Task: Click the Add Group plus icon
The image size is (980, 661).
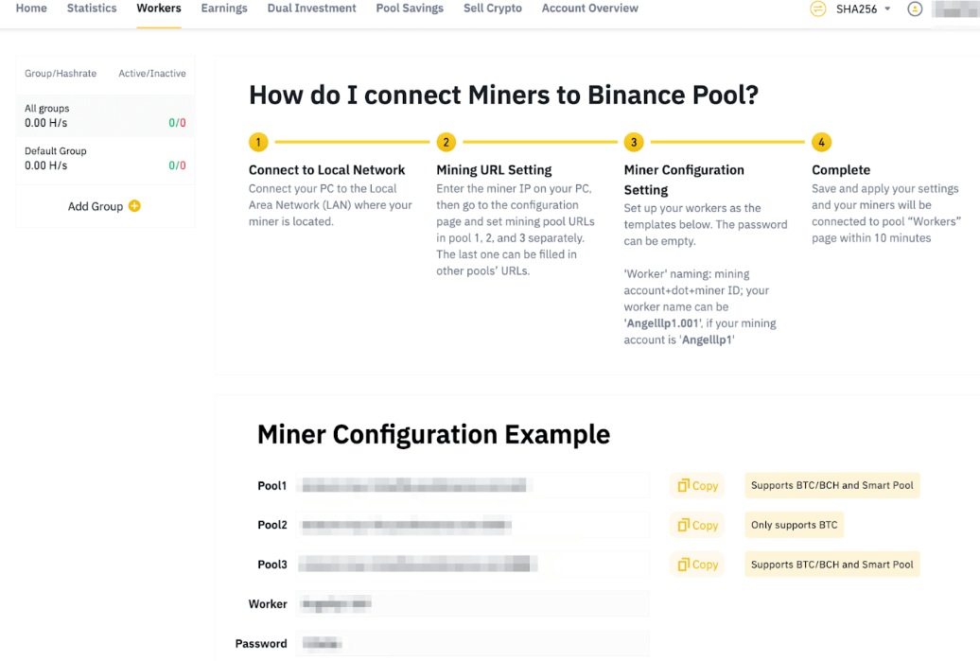Action: [134, 205]
